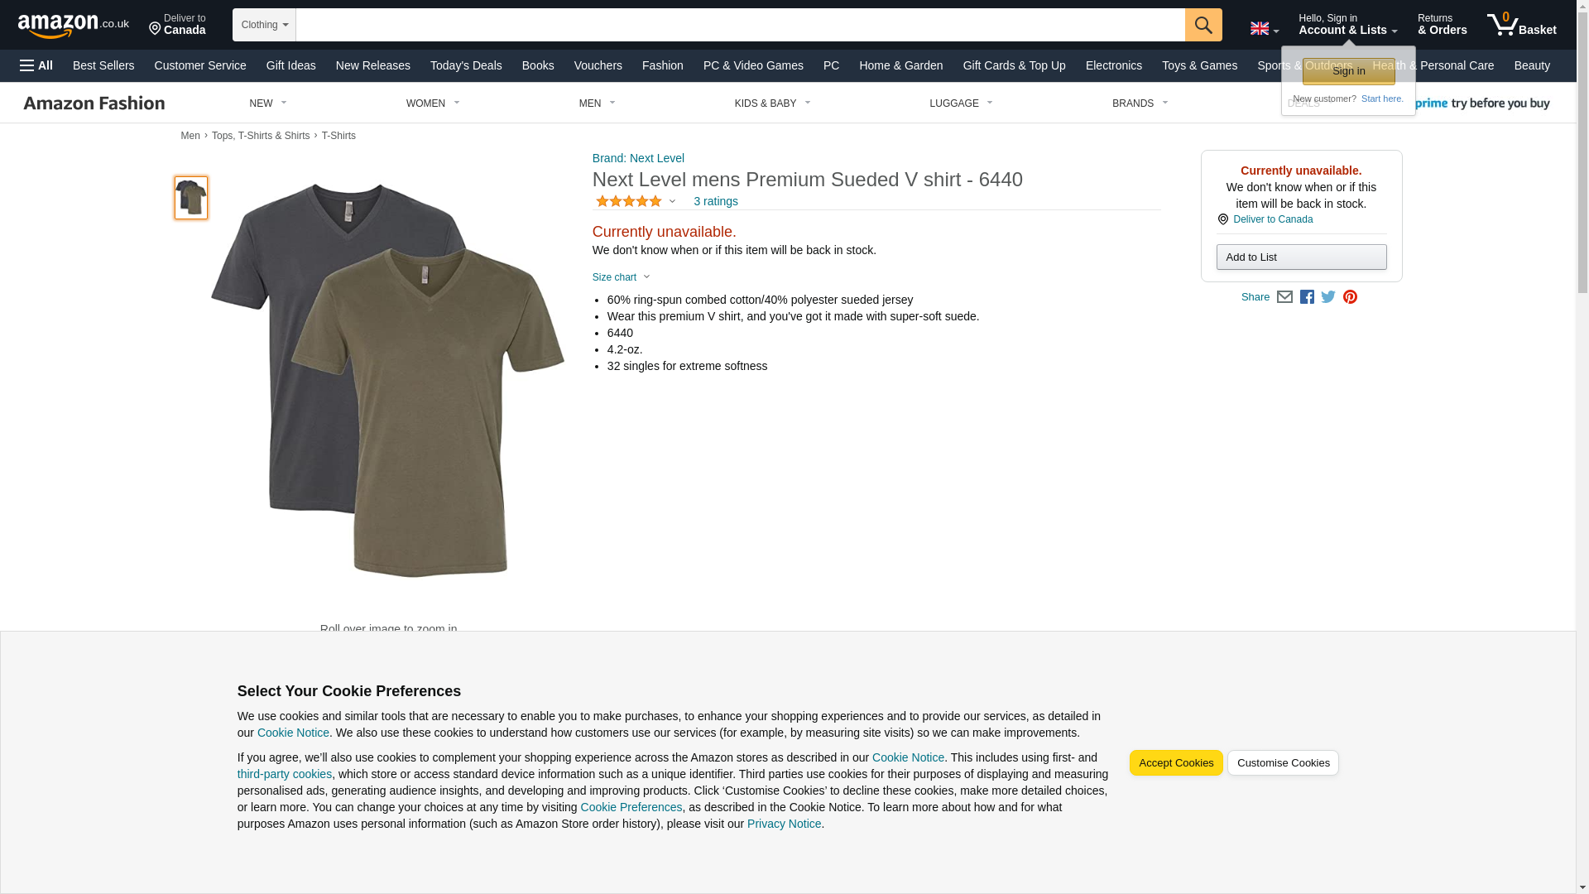Open the language flag selector
Image resolution: width=1589 pixels, height=894 pixels.
(1264, 29)
